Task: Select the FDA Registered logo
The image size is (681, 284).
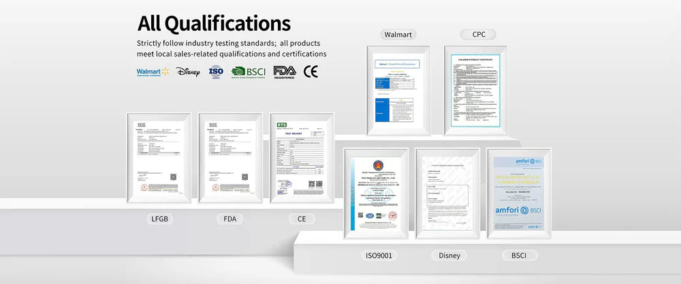Action: (284, 72)
